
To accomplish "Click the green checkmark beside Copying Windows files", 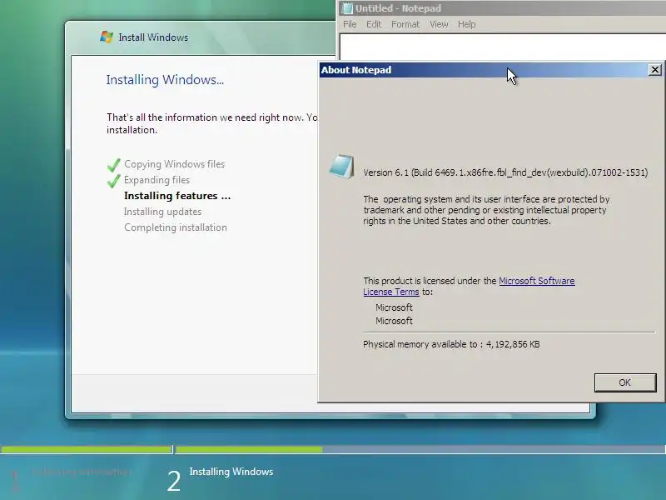I will (x=113, y=164).
